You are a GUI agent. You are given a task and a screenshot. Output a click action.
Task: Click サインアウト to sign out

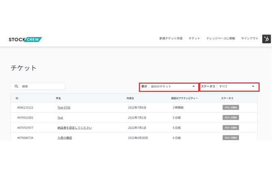tap(250, 38)
